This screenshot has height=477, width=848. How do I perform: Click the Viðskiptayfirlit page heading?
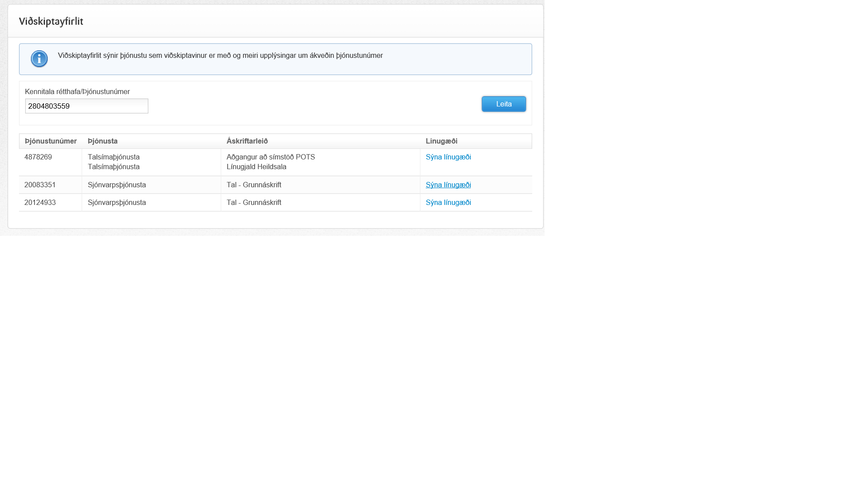pyautogui.click(x=51, y=21)
